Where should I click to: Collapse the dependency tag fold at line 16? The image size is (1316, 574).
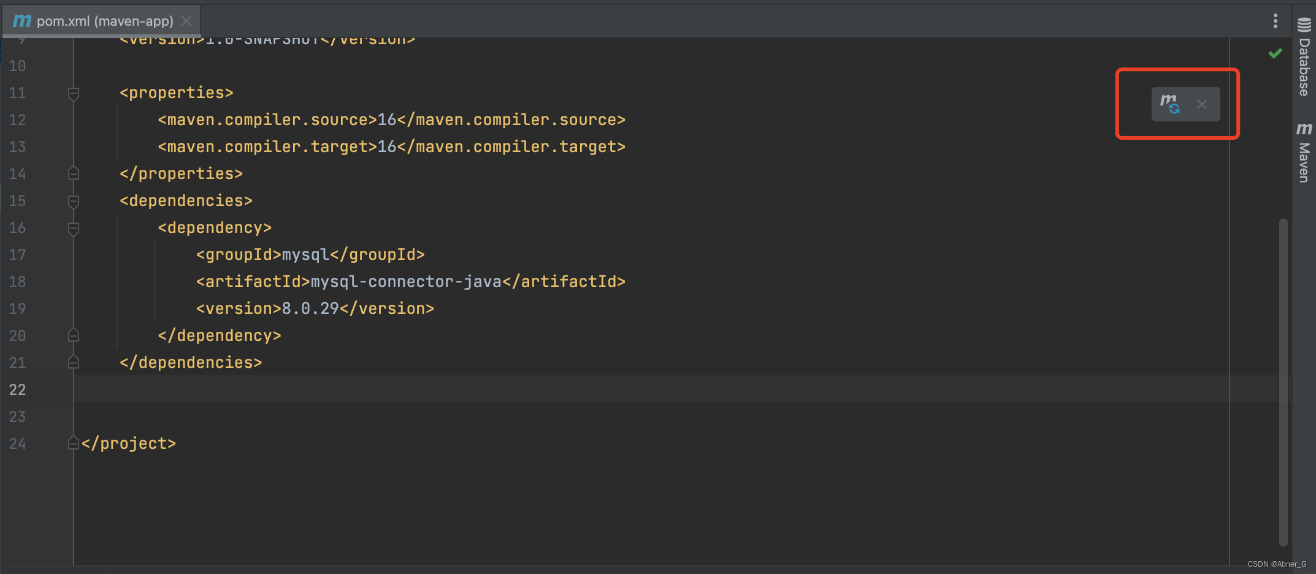(x=74, y=228)
